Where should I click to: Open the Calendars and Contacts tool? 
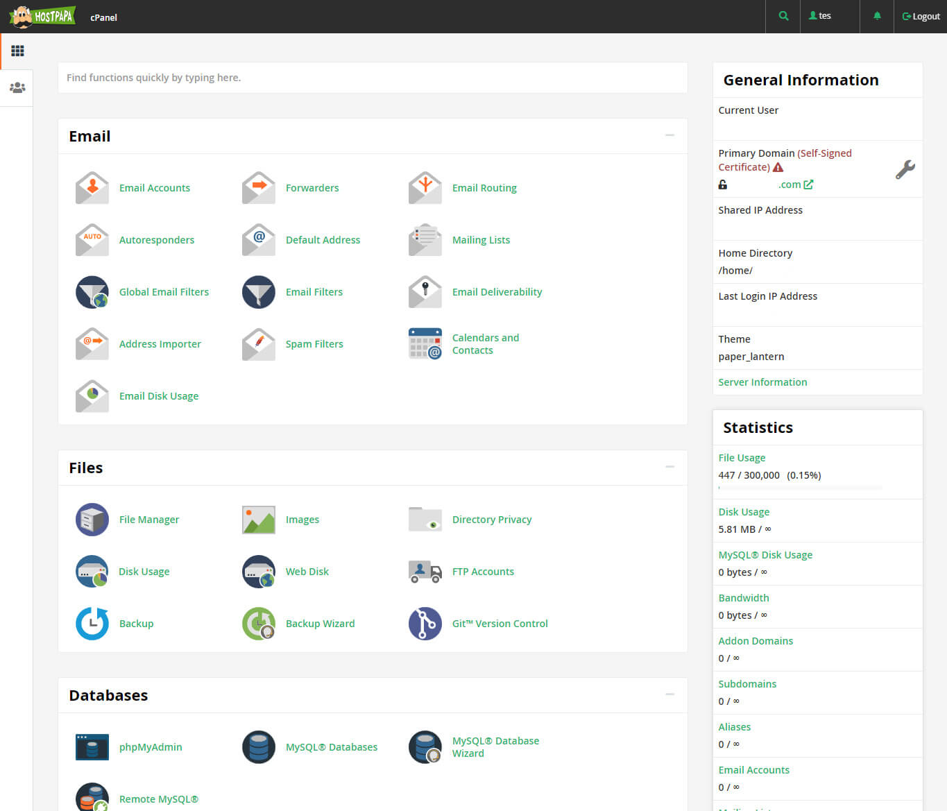click(485, 343)
